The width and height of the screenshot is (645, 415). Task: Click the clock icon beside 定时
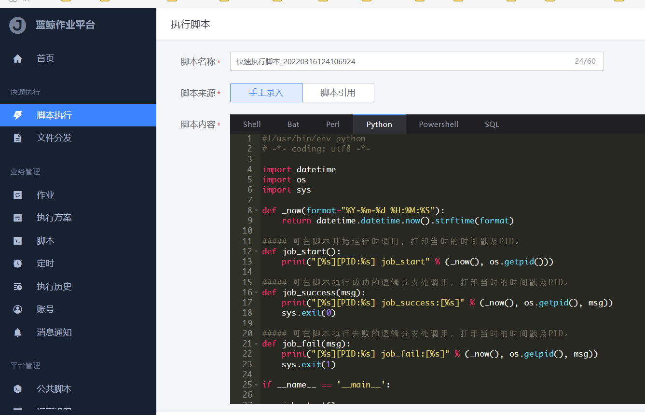point(18,263)
